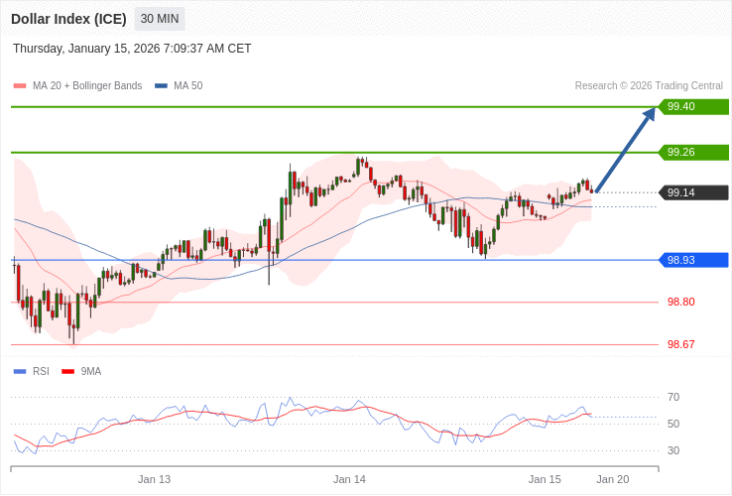732x496 pixels.
Task: Click the Jan 14 date axis label
Action: (x=349, y=479)
